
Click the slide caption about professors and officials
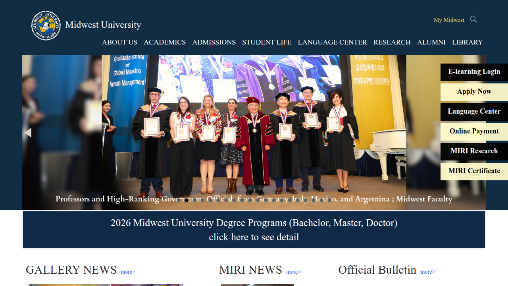(x=254, y=199)
